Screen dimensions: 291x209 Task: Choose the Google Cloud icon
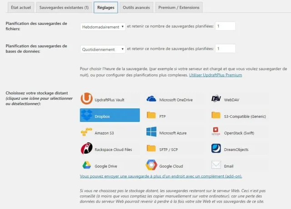pyautogui.click(x=151, y=165)
